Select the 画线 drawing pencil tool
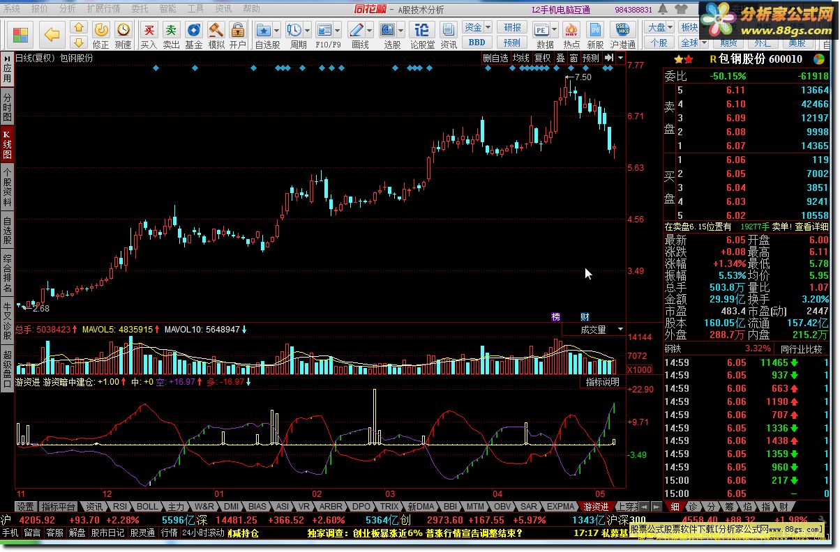The width and height of the screenshot is (840, 552). [x=357, y=31]
